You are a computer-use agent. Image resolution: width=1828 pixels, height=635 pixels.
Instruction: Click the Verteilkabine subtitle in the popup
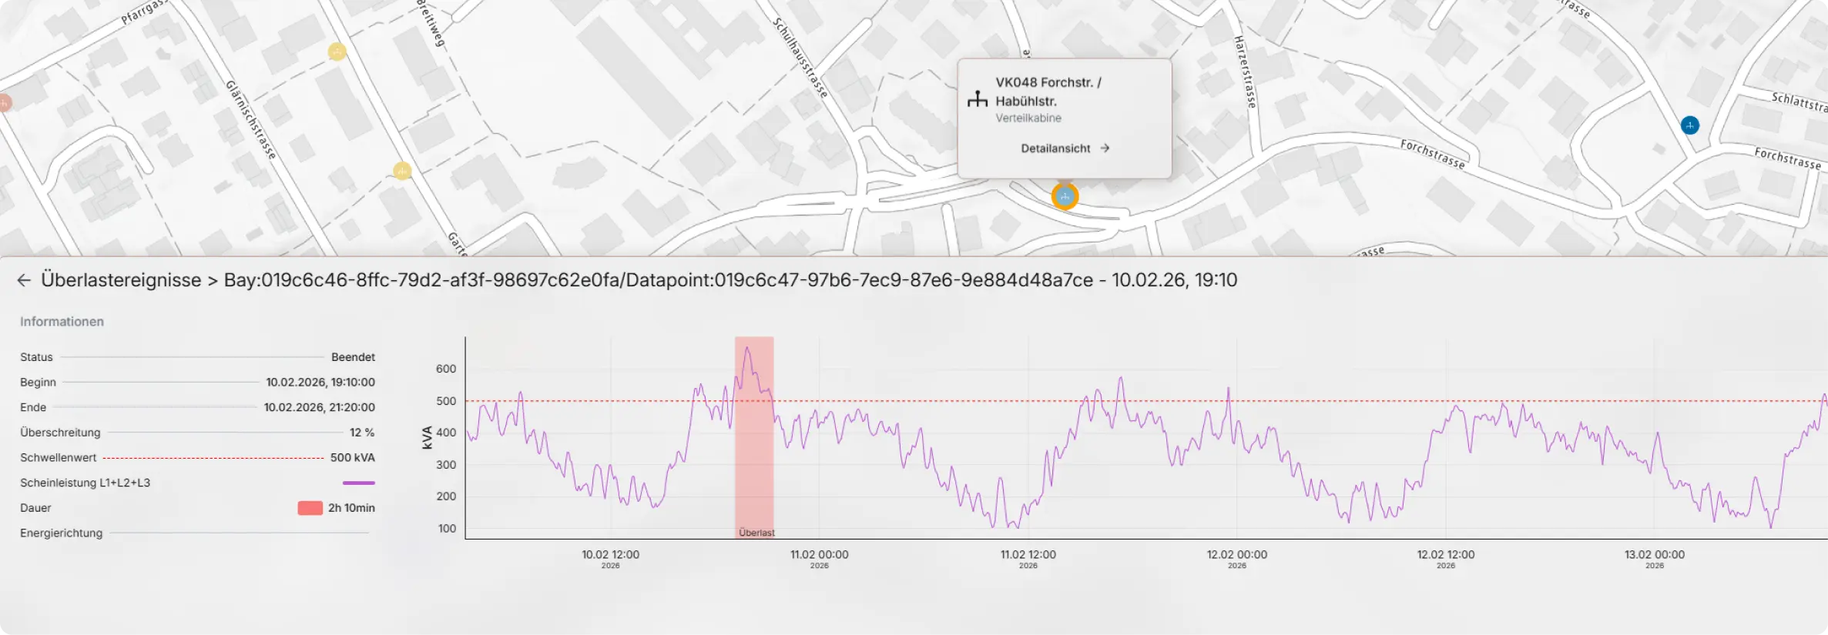[x=1028, y=118]
